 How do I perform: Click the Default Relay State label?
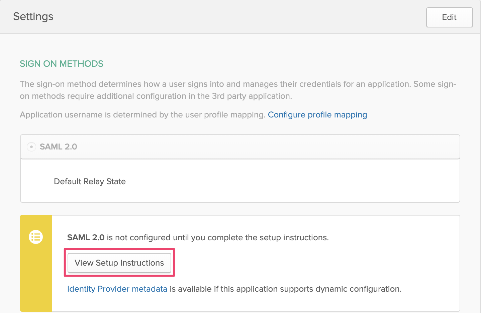point(90,182)
